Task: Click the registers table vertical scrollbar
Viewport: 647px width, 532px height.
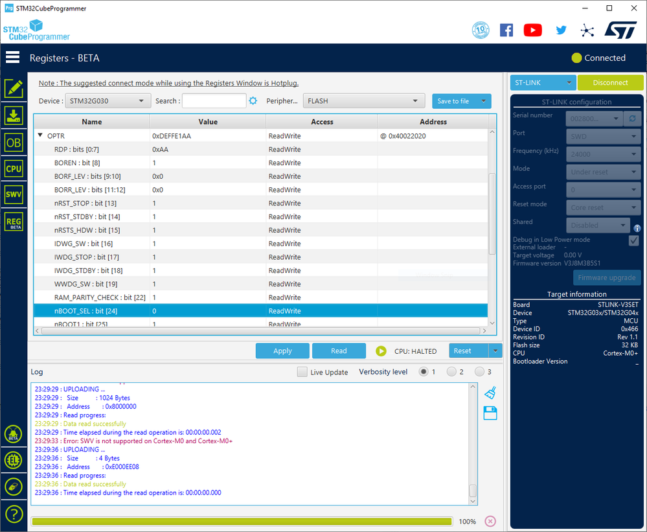Action: [492, 214]
